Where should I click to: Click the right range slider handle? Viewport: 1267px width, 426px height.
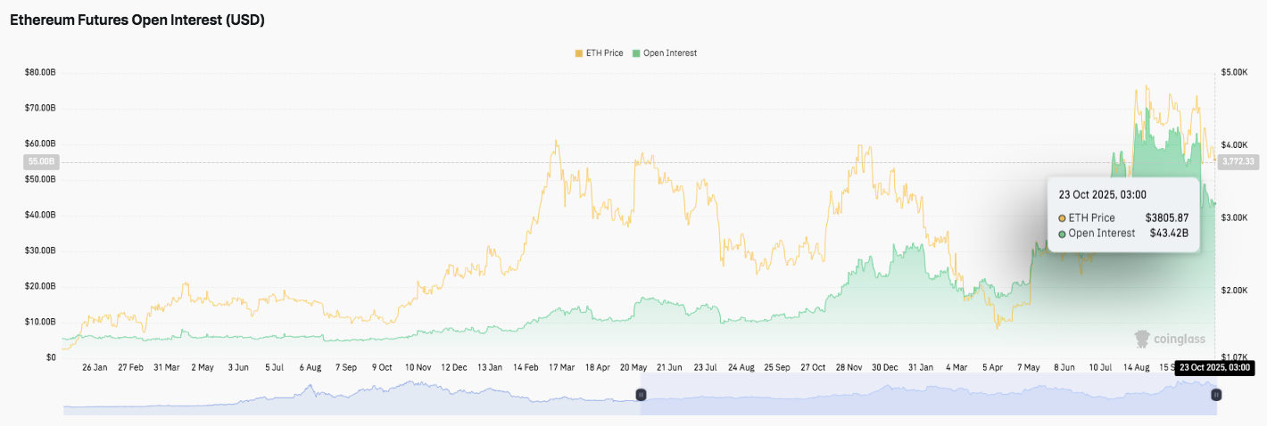(1216, 394)
